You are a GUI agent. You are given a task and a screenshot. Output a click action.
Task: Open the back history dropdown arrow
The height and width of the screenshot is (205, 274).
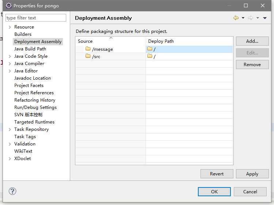(243, 18)
